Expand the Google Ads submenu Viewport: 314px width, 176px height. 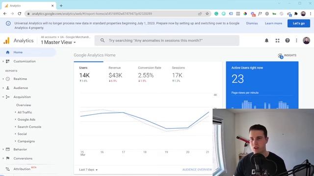[x=15, y=119]
